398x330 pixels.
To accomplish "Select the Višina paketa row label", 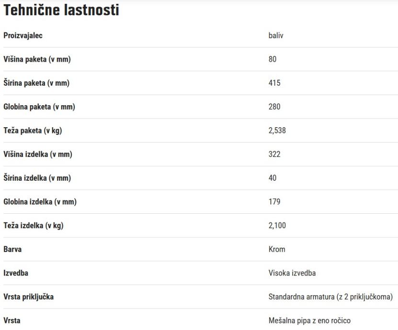I will [37, 59].
